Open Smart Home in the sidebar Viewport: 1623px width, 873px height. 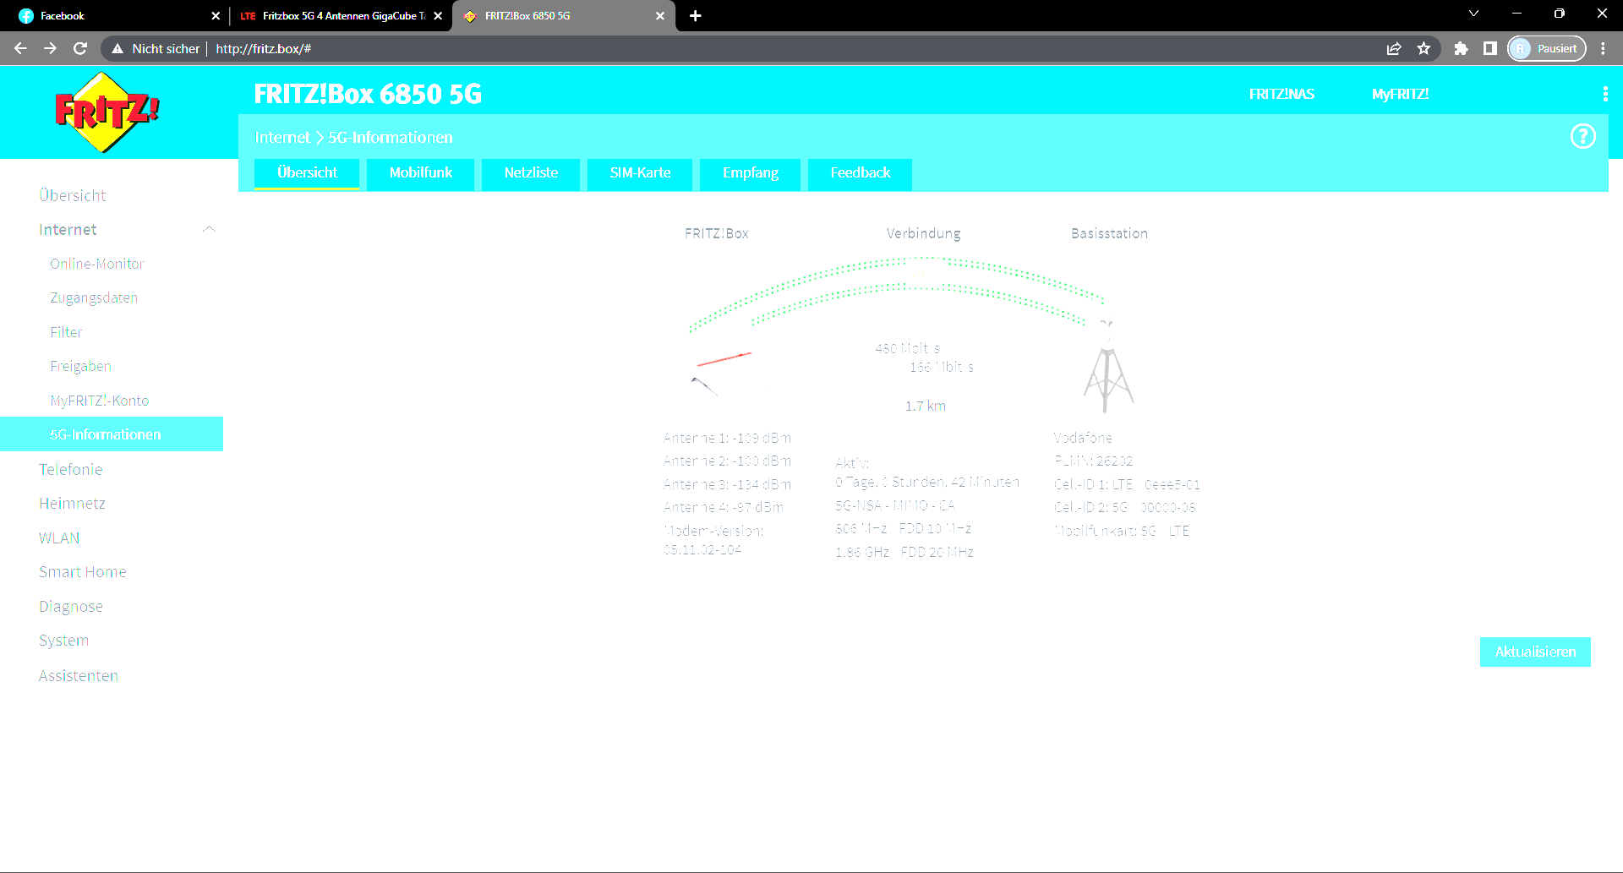coord(82,571)
